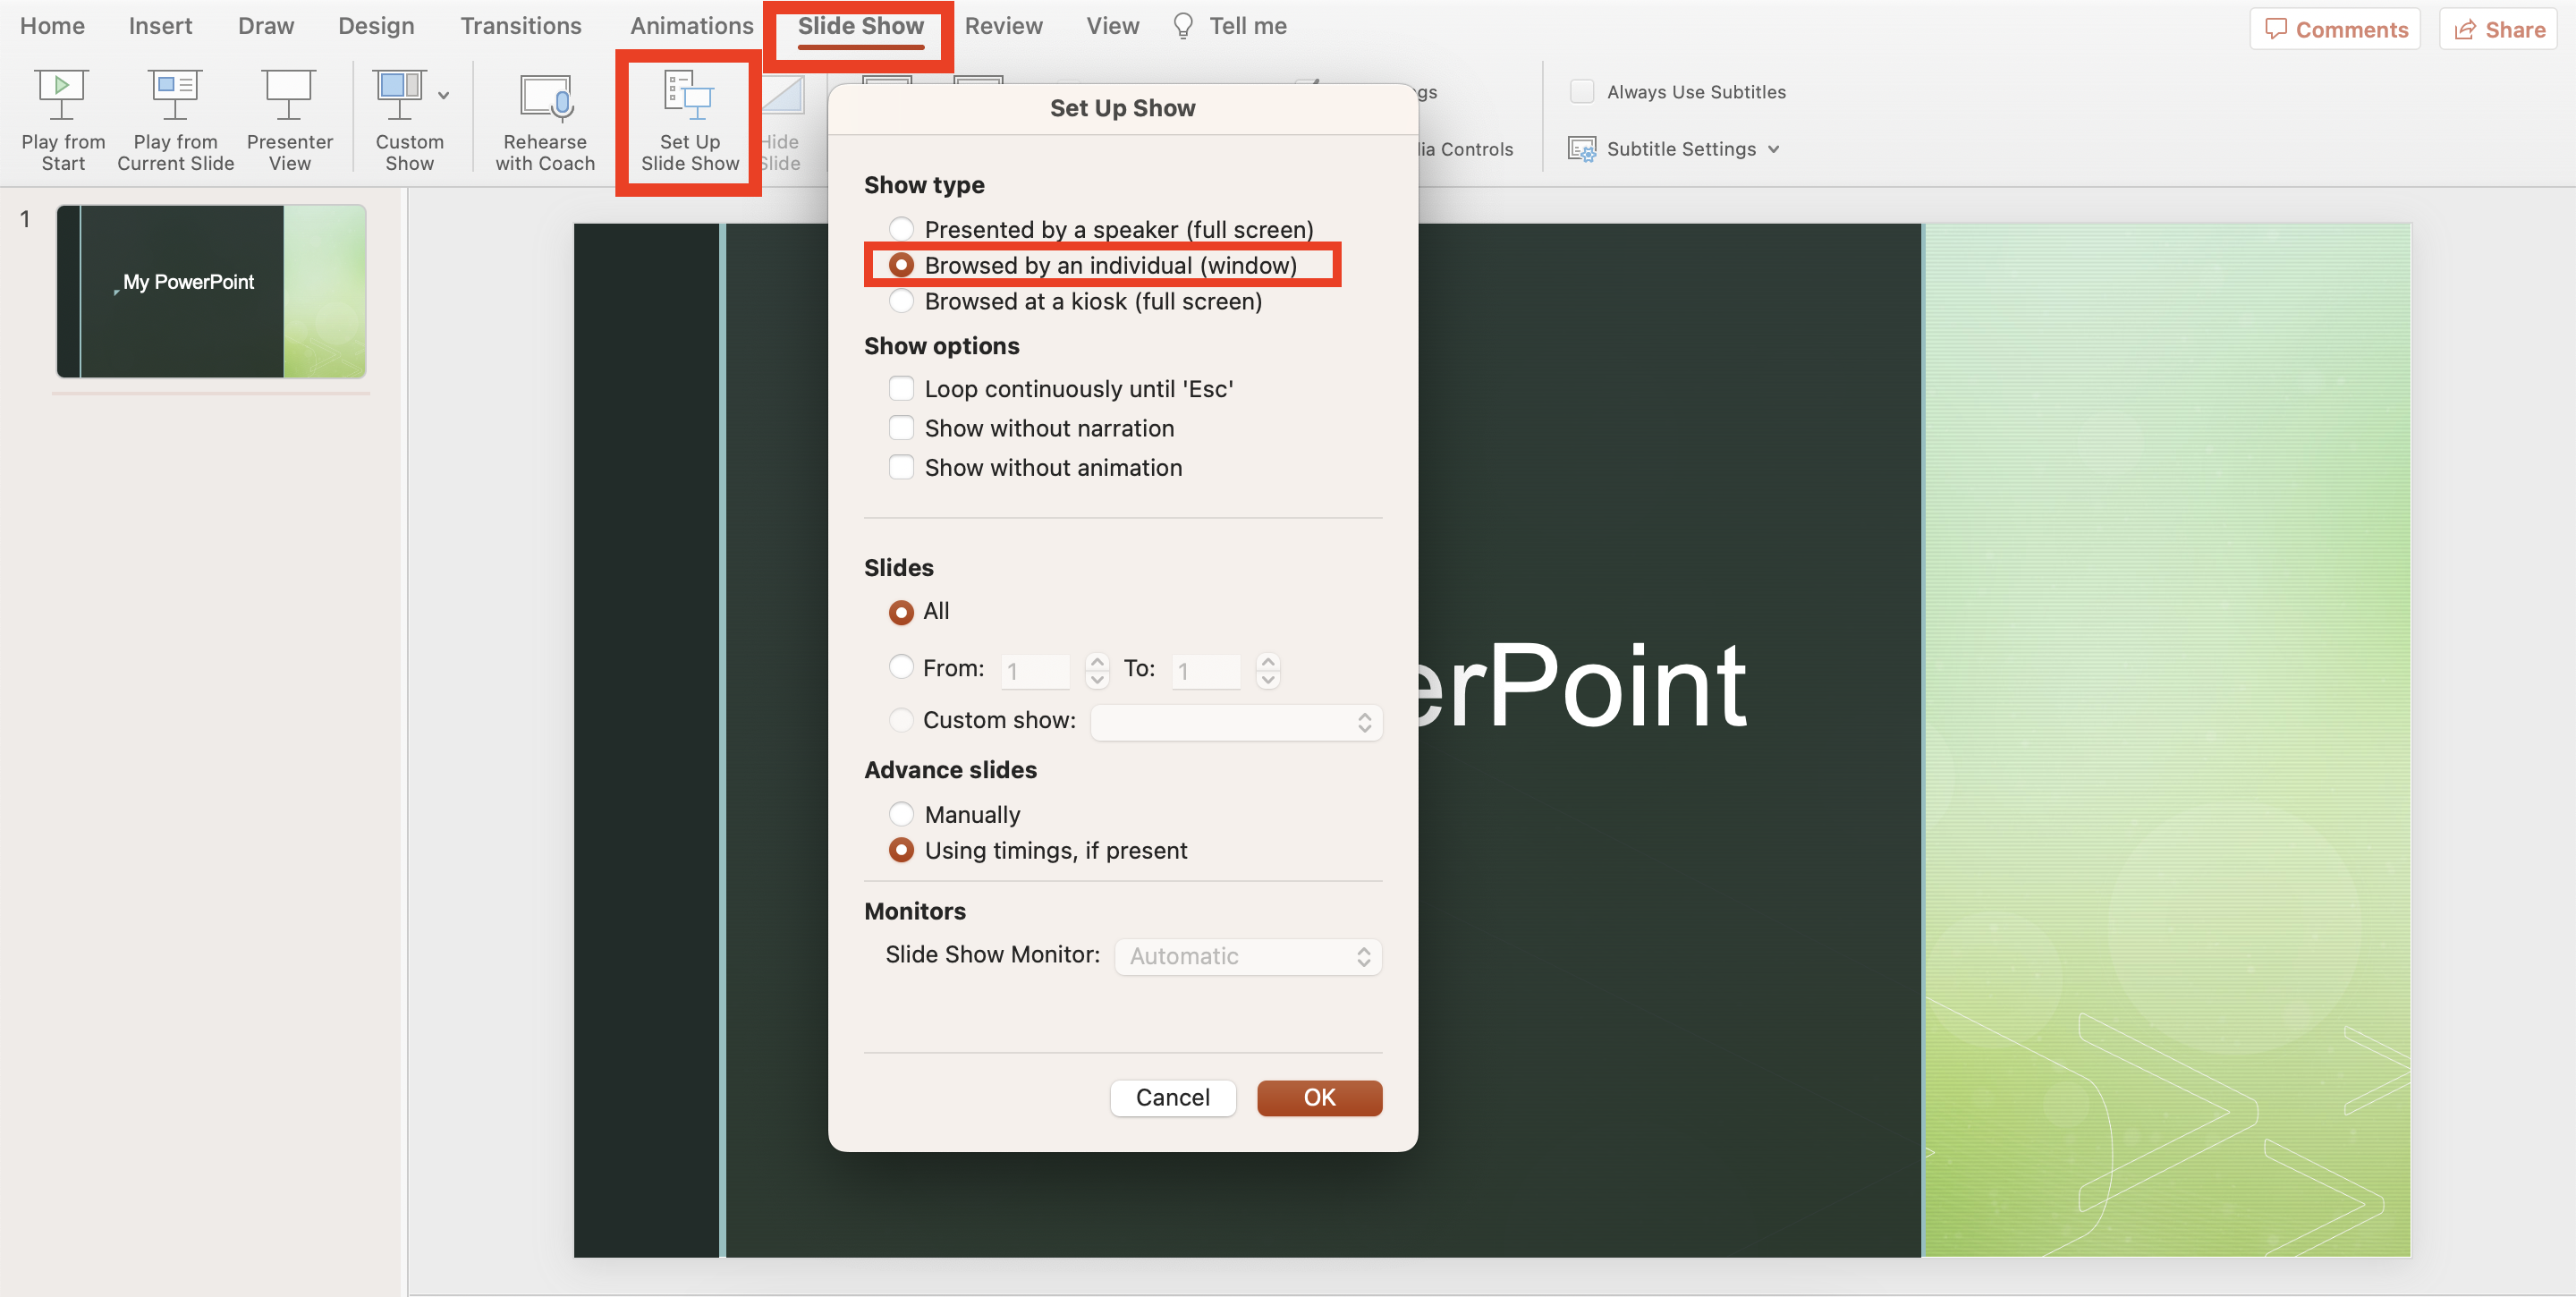Viewport: 2576px width, 1297px height.
Task: Select slide 1 thumbnail
Action: pyautogui.click(x=211, y=291)
